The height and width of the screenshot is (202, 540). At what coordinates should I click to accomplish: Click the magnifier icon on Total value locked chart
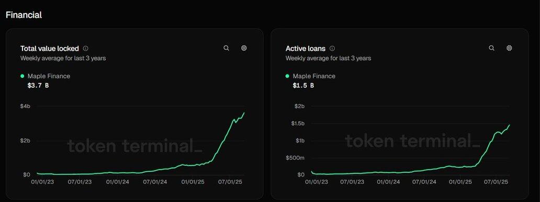[x=226, y=48]
